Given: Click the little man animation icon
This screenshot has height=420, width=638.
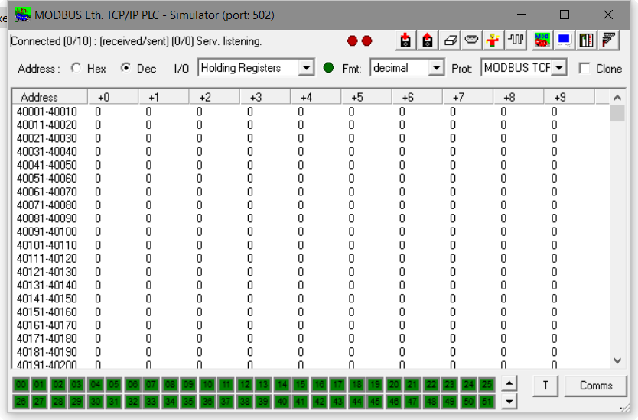Looking at the screenshot, I should 493,40.
